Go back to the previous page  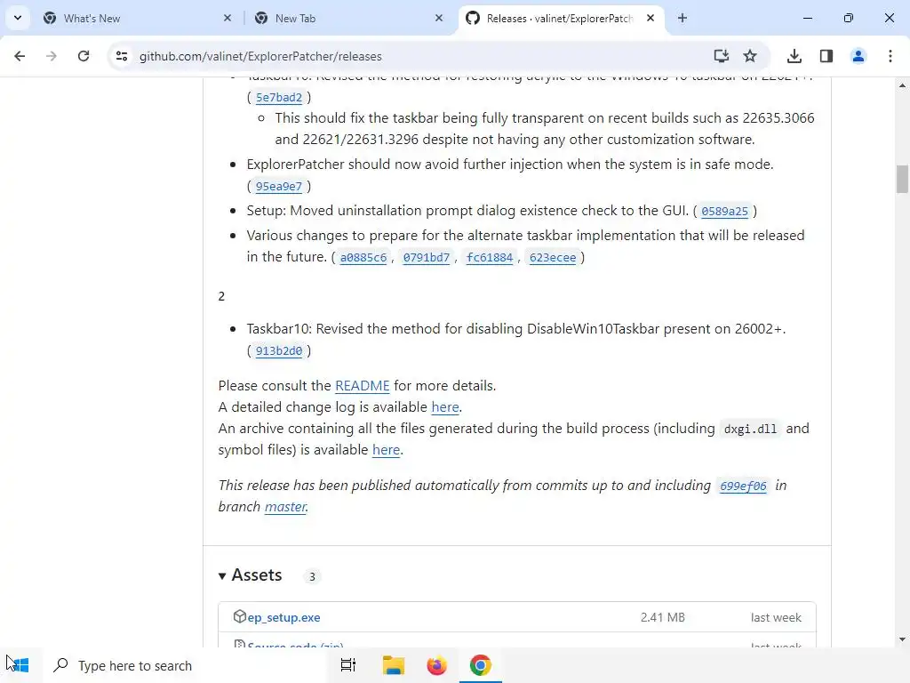(x=20, y=56)
